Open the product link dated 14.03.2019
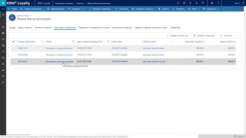This screenshot has width=246, height=138. [59, 55]
